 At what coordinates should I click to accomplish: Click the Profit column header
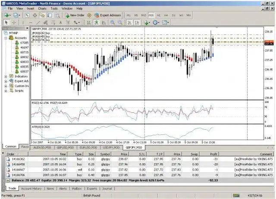point(210,154)
